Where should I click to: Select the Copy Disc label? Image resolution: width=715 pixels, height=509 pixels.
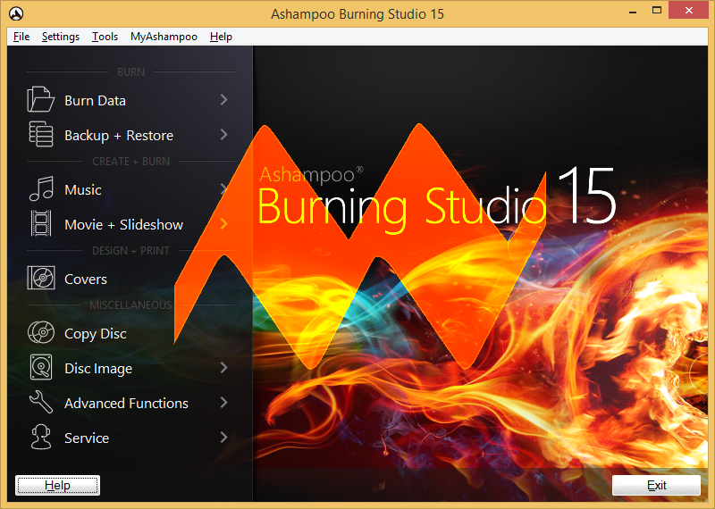pos(96,334)
